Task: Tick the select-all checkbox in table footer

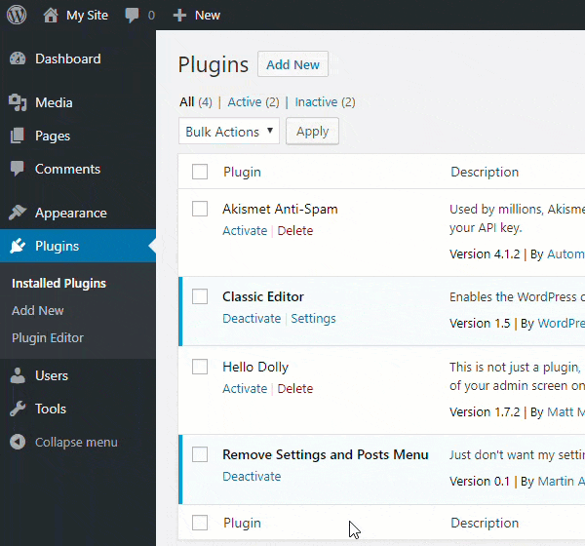Action: (x=200, y=523)
